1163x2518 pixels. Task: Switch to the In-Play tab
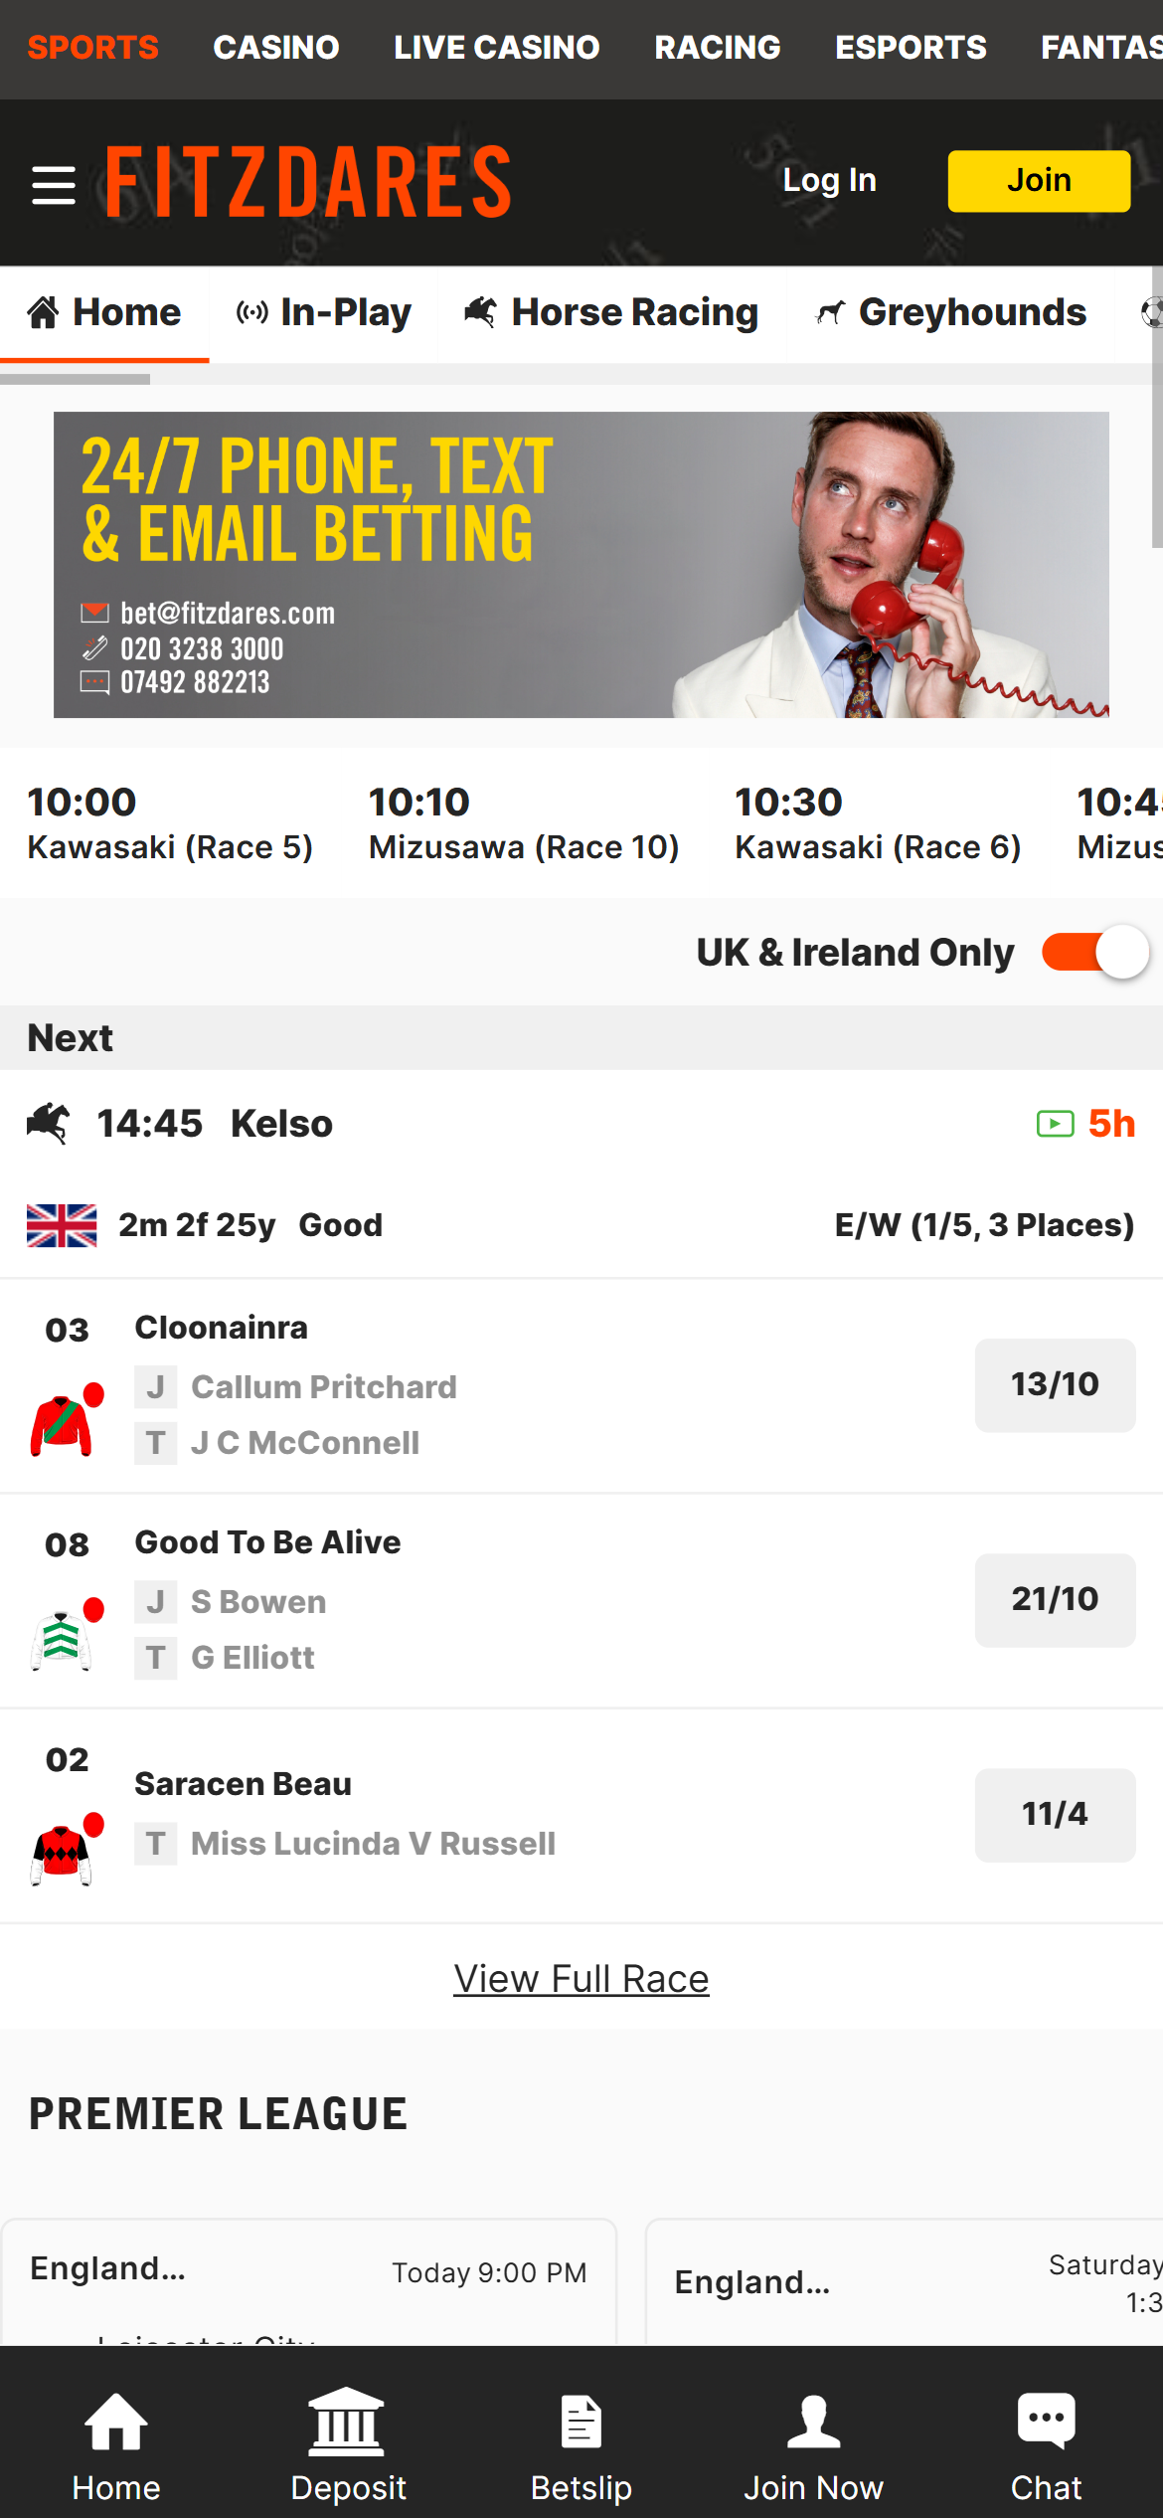323,312
